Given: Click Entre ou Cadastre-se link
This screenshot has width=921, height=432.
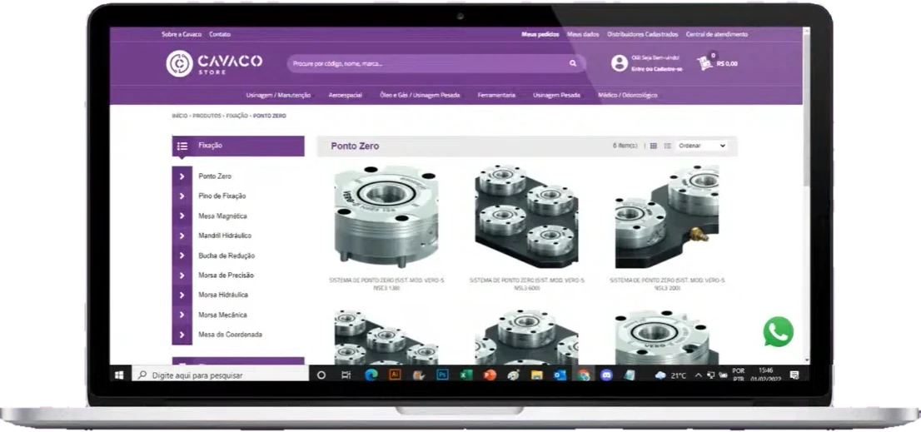Looking at the screenshot, I should pos(657,69).
